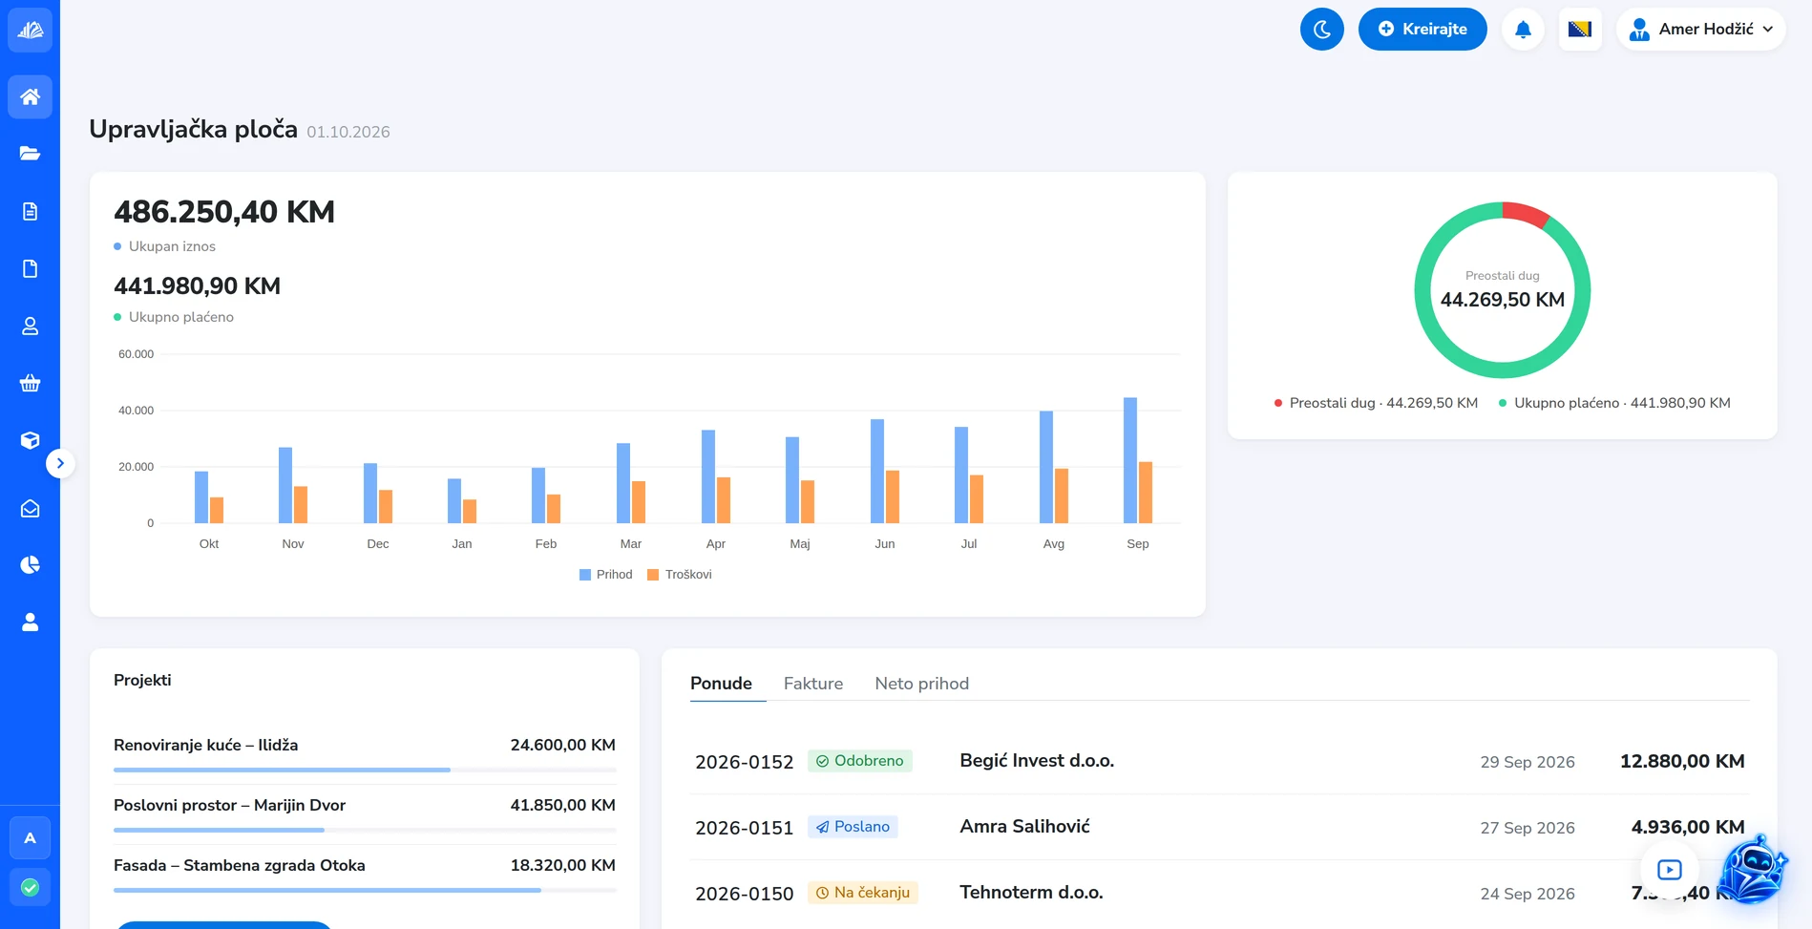
Task: Open the home dashboard sidebar icon
Action: pyautogui.click(x=30, y=96)
